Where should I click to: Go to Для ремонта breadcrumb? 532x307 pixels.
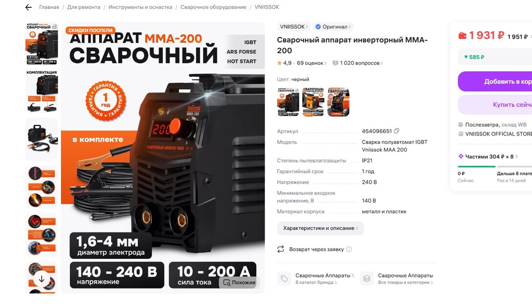point(83,7)
